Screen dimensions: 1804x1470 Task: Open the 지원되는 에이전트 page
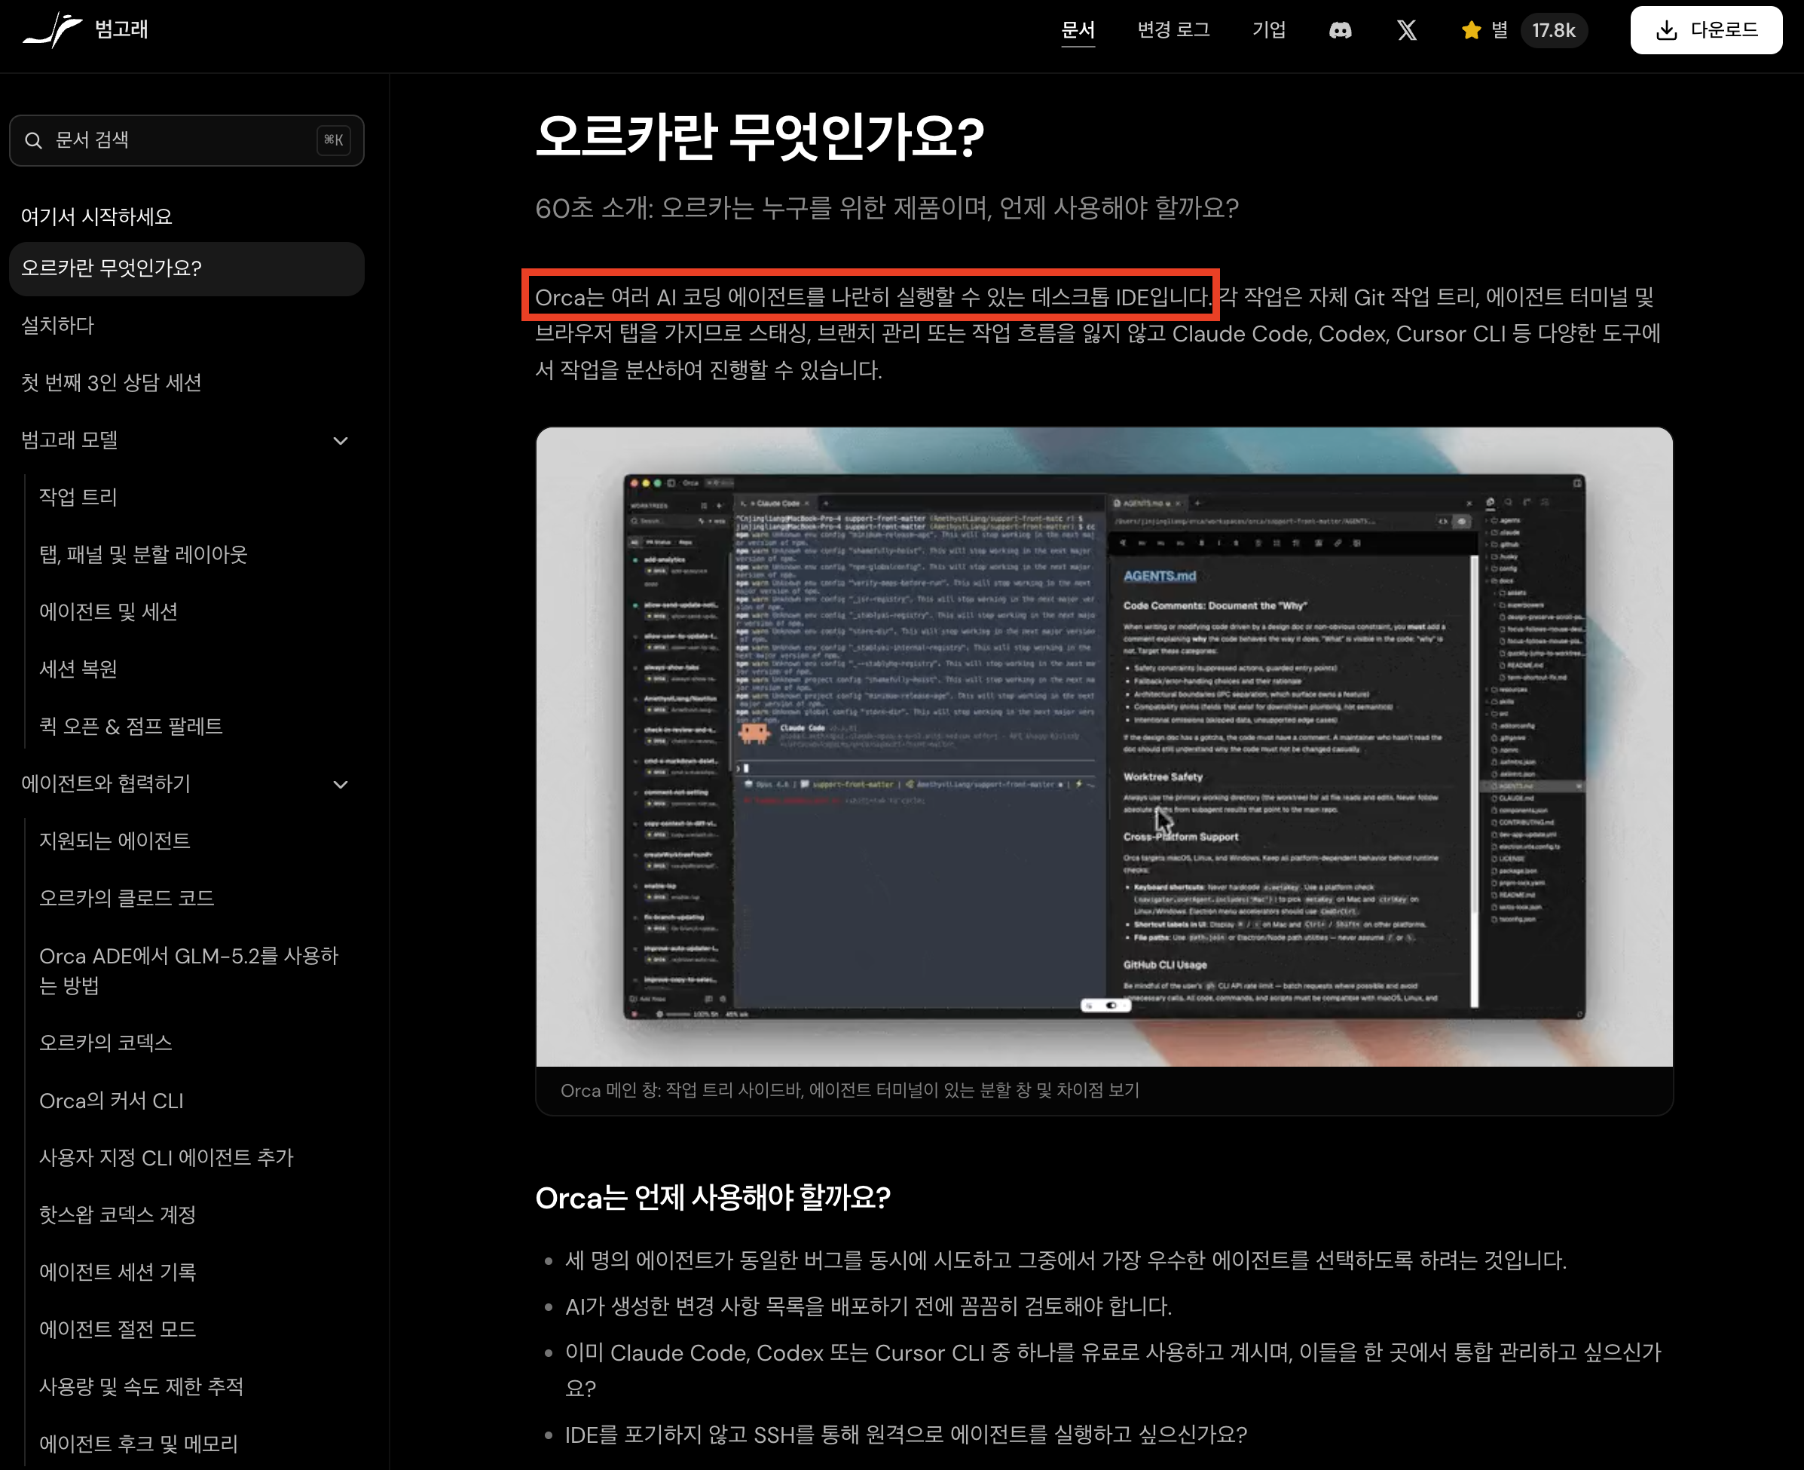(115, 841)
